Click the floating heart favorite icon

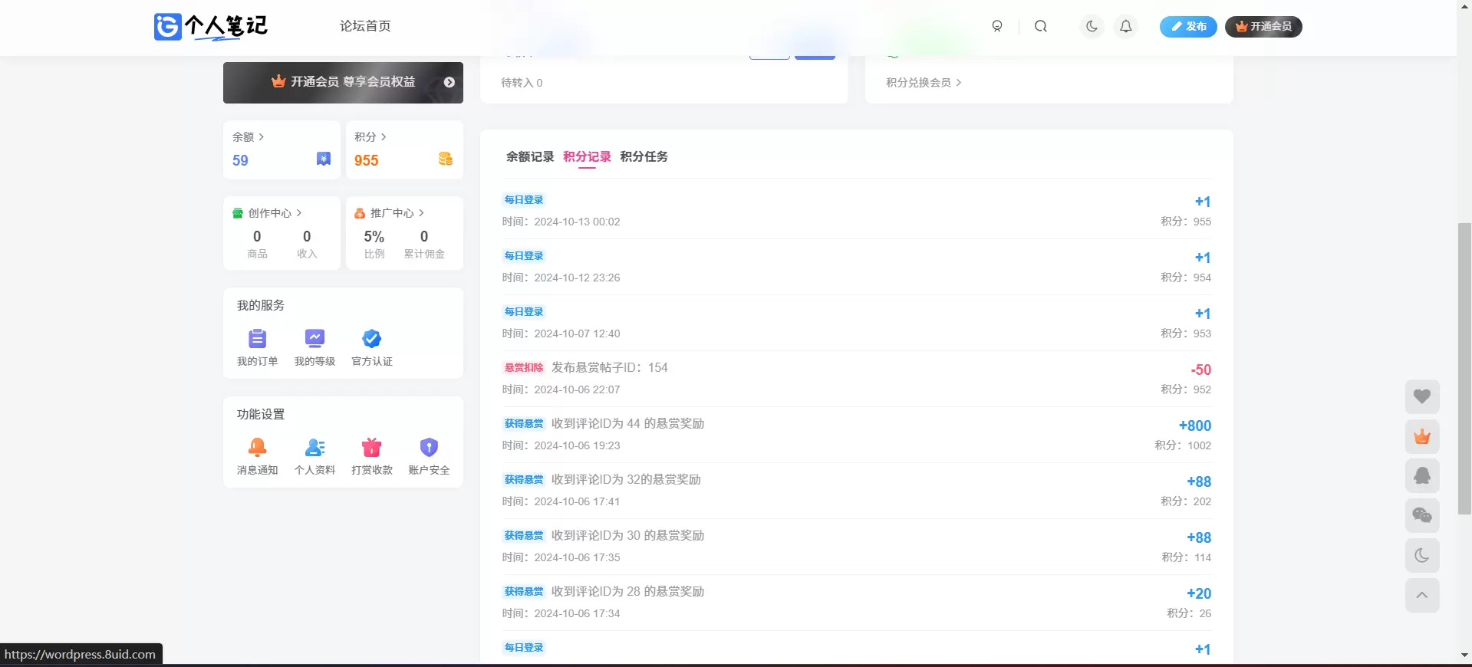point(1422,396)
